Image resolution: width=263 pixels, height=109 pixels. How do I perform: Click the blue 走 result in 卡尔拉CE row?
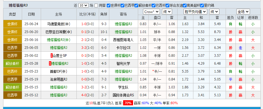click(x=241, y=48)
